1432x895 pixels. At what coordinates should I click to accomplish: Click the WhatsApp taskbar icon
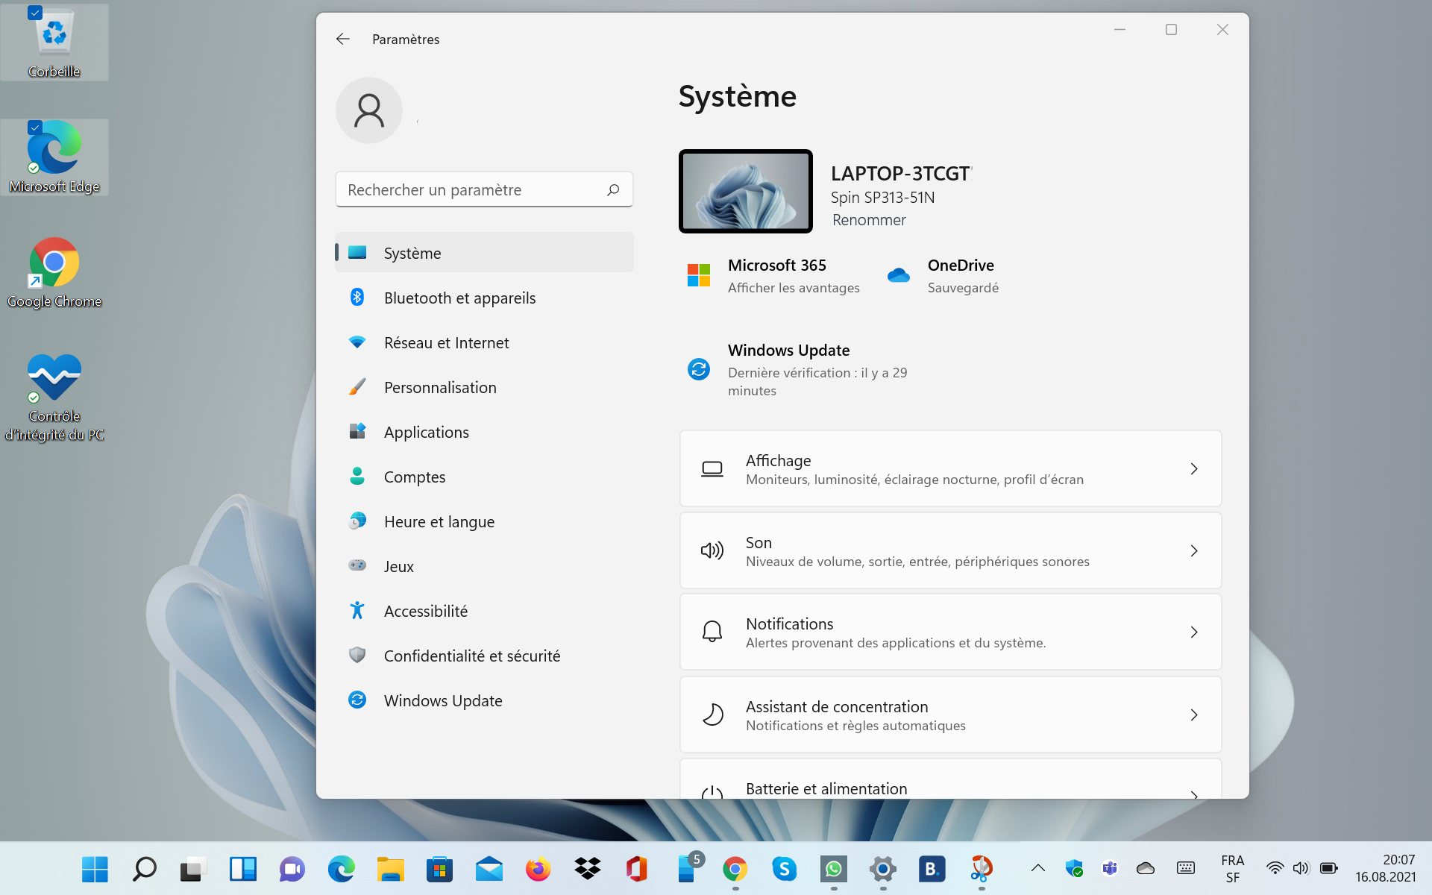(833, 868)
